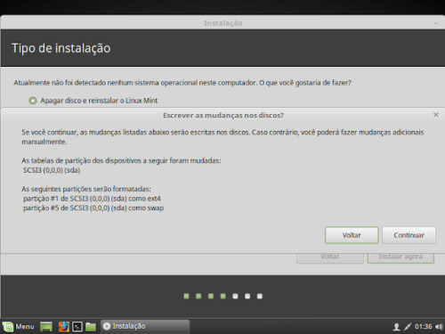
Task: Launch Firefox from the taskbar
Action: (x=63, y=327)
